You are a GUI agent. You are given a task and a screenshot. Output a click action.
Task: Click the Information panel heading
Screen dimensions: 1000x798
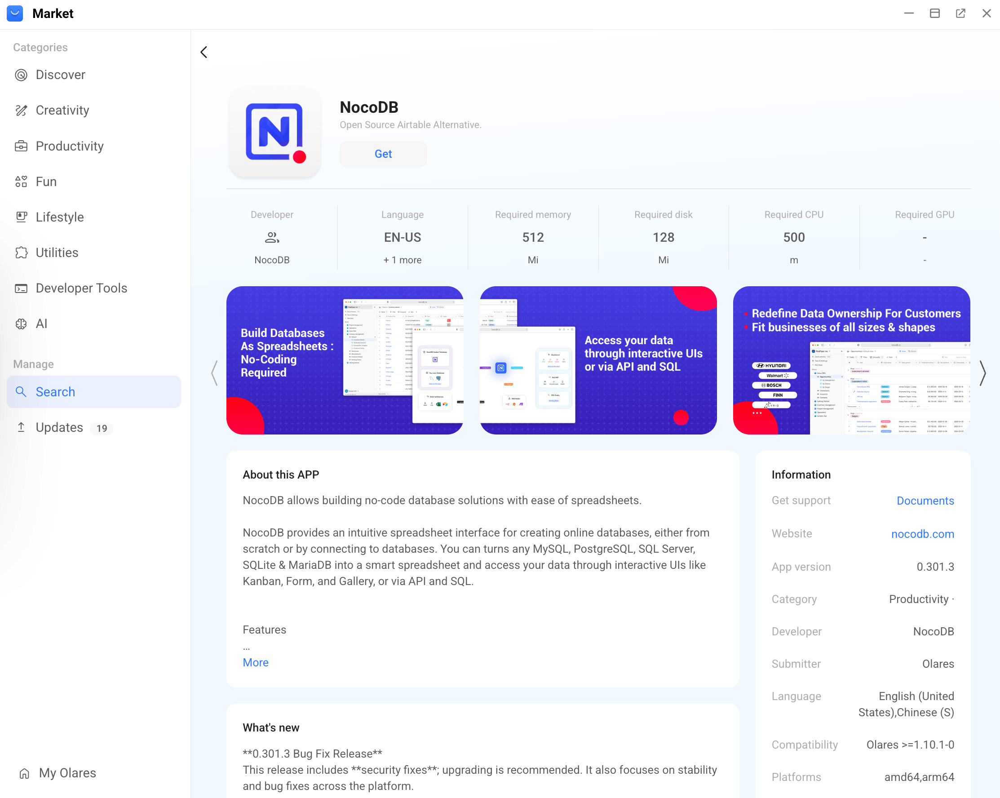(x=801, y=474)
